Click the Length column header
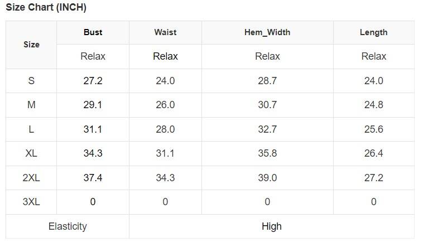423x247 pixels. tap(373, 32)
